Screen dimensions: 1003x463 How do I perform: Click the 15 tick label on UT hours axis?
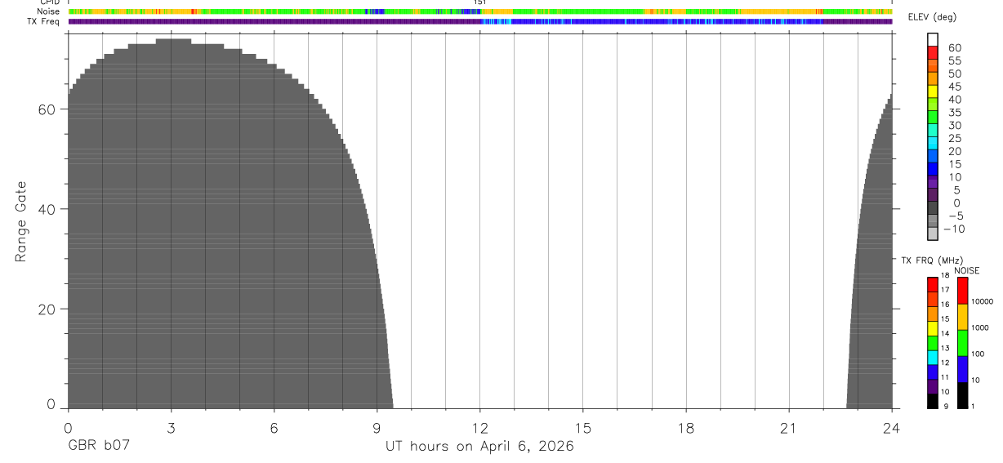583,428
